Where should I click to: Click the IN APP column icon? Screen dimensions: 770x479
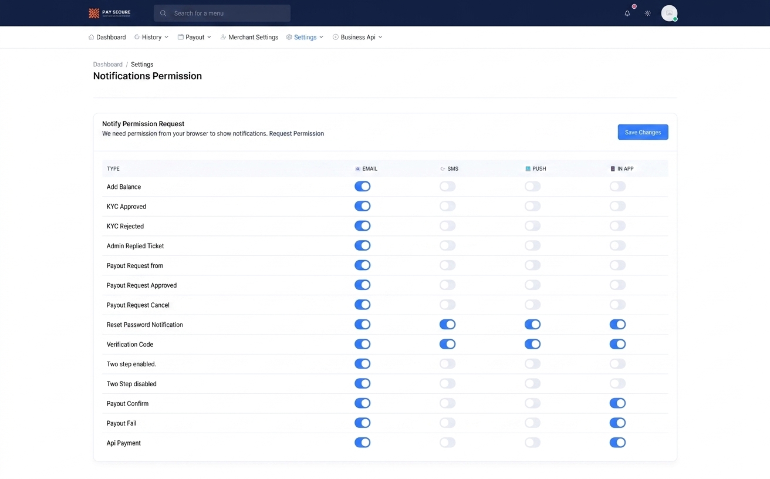pos(613,168)
